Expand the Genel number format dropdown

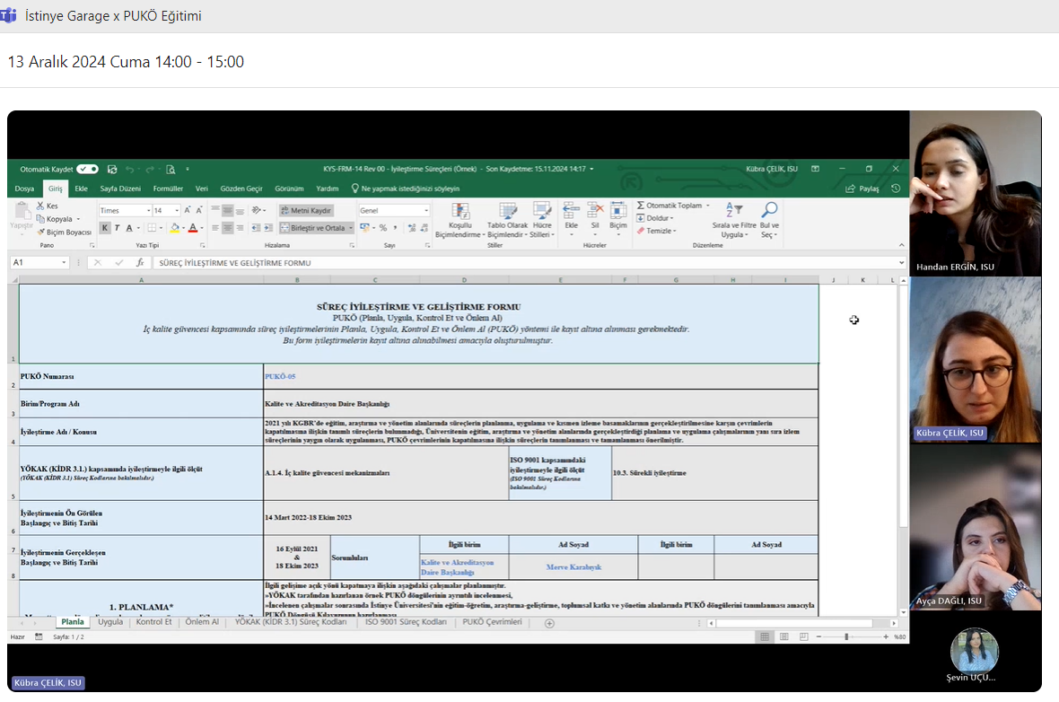(x=425, y=210)
